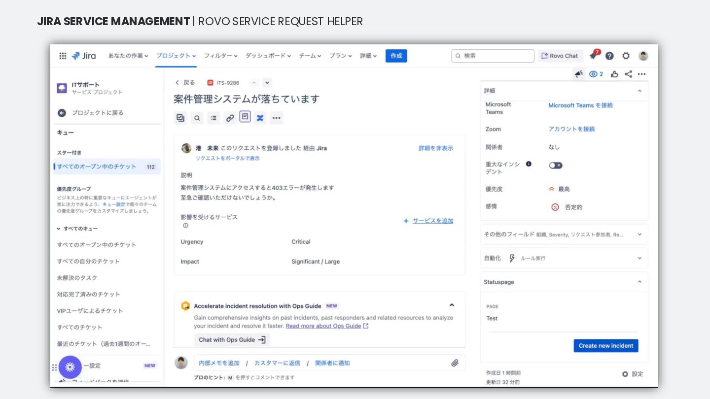Click the attachment paperclip icon
Viewport: 710px width, 399px height.
[455, 363]
